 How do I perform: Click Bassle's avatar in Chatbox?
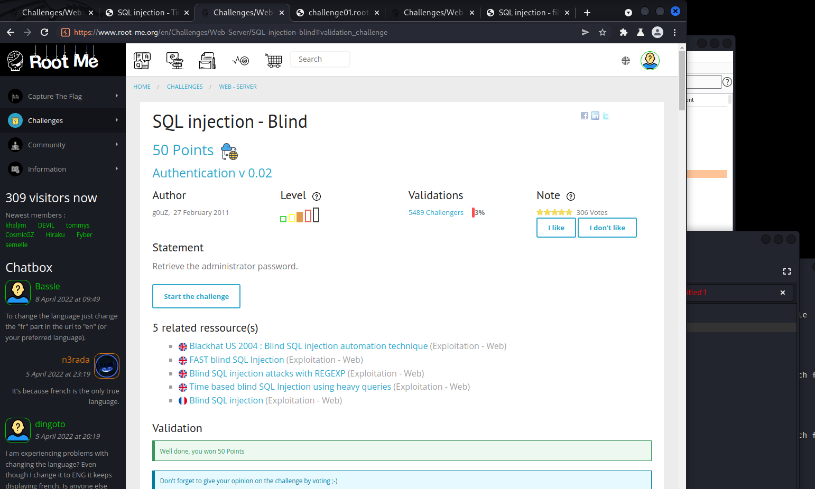(18, 292)
